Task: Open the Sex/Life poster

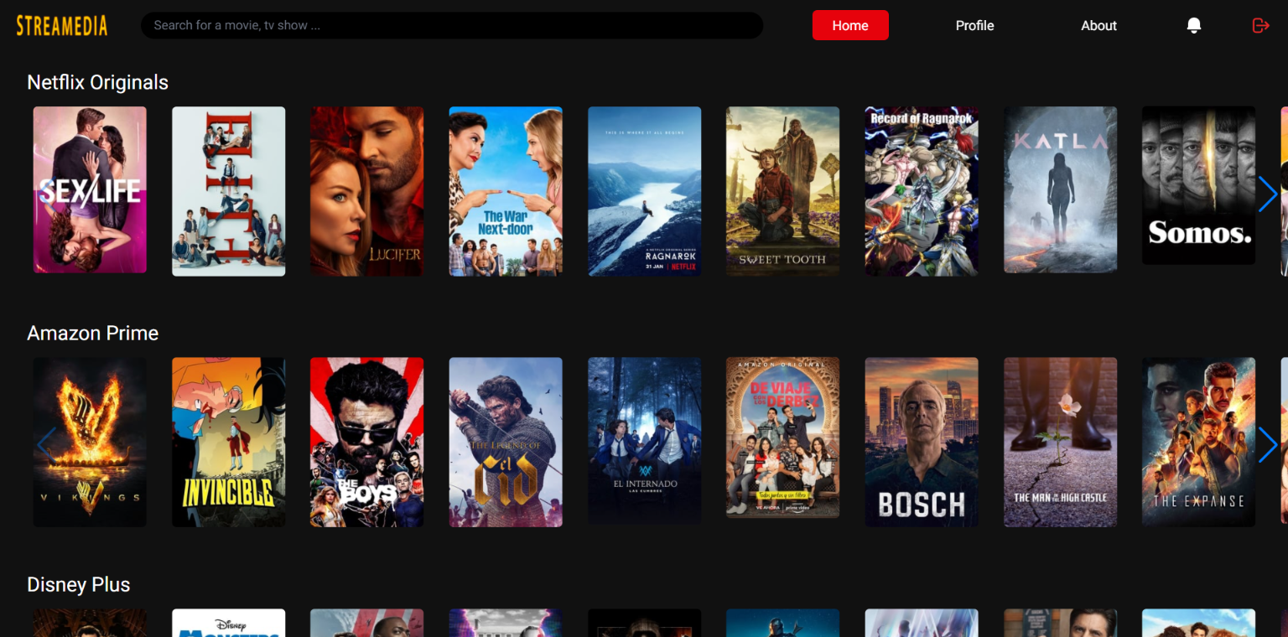Action: [x=90, y=190]
